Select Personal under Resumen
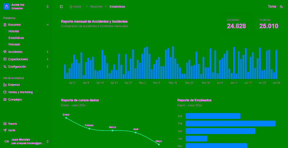 (14, 45)
